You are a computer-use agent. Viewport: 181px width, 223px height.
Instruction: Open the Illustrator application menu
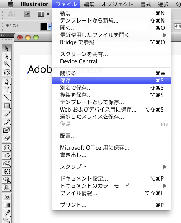pyautogui.click(x=34, y=4)
